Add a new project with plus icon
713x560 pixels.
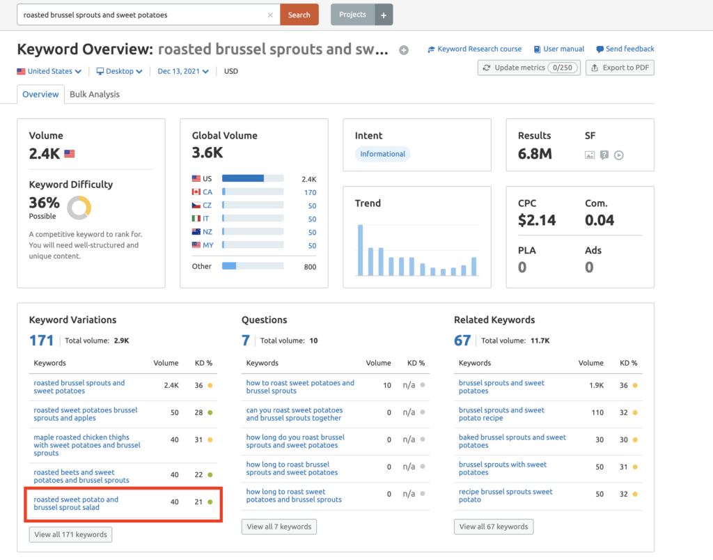(384, 15)
